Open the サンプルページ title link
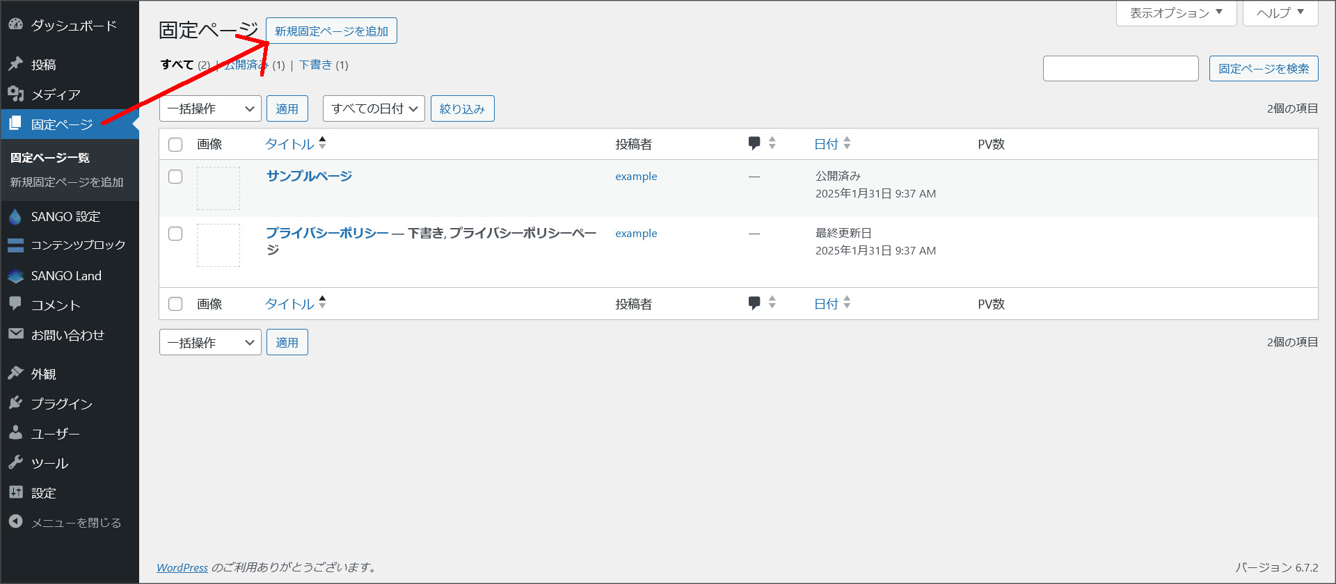 [x=309, y=176]
